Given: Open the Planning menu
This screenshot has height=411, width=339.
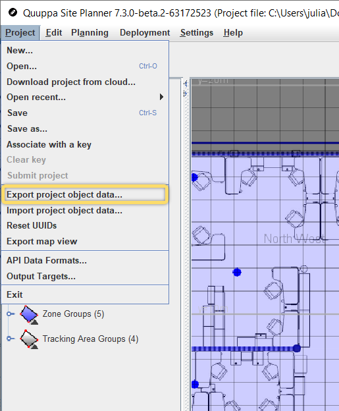Looking at the screenshot, I should point(90,33).
